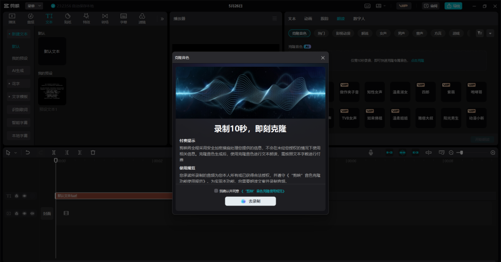
Task: Check the 我确认并同意 agreement checkbox
Action: coord(216,191)
